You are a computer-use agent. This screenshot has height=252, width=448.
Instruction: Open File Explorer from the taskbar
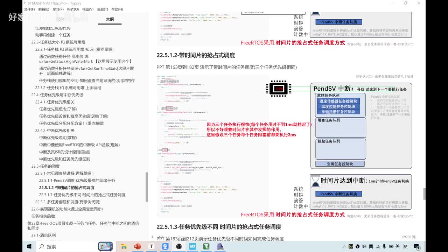click(124, 246)
